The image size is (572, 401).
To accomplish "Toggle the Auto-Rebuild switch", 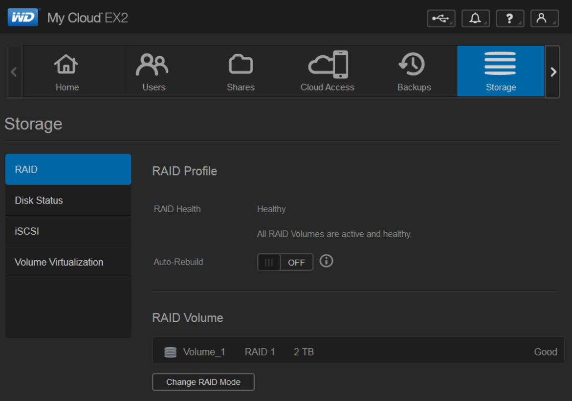I will 286,262.
